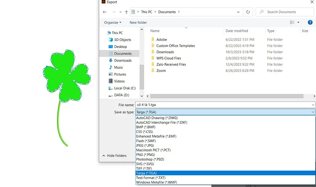Select SVG (*.SVG) format option
316x187 pixels.
[x=145, y=164]
